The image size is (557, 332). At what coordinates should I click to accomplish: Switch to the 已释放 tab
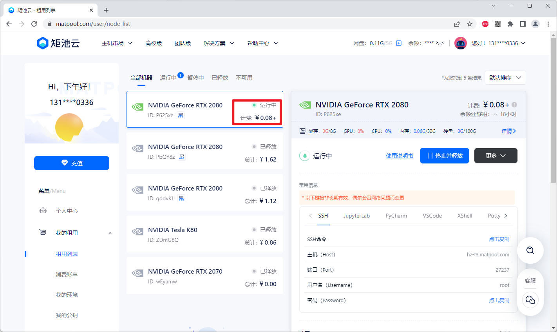pos(220,78)
